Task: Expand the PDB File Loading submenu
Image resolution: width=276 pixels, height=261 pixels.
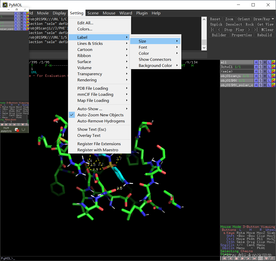Action: [x=99, y=88]
